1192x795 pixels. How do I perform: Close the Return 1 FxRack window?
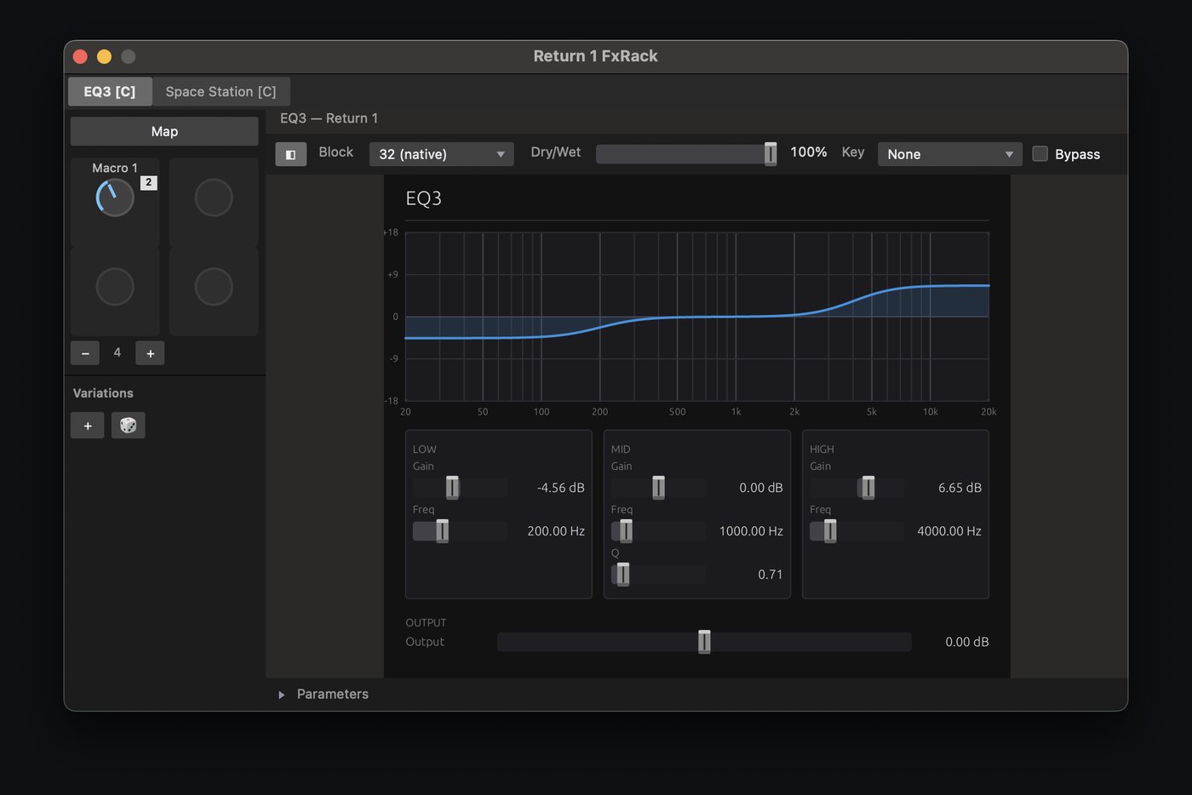(x=80, y=56)
